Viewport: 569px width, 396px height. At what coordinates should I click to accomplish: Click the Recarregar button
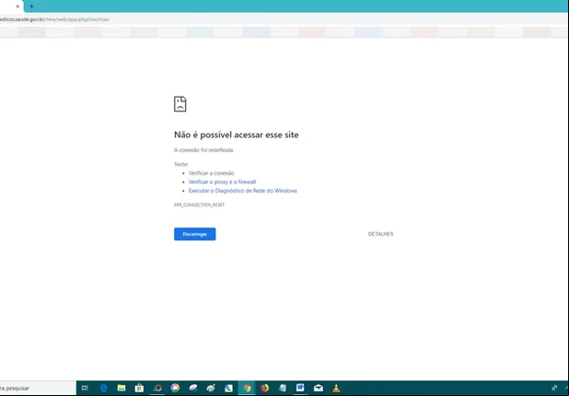tap(195, 234)
